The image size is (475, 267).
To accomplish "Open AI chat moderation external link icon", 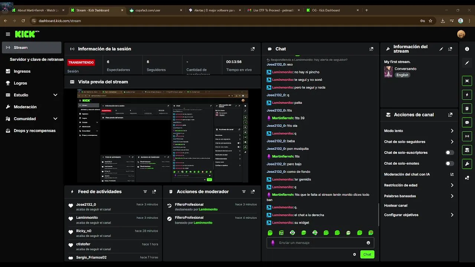I will click(x=452, y=174).
